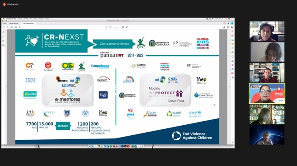This screenshot has width=297, height=166.
Task: Click the share link icon left of envelope
Action: pos(224,27)
